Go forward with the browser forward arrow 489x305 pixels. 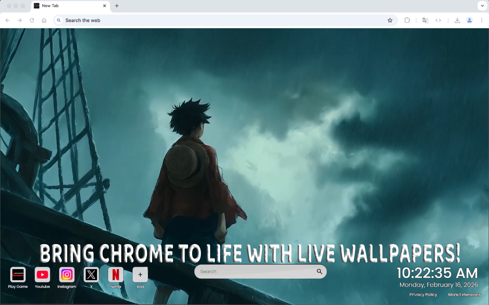pos(20,20)
